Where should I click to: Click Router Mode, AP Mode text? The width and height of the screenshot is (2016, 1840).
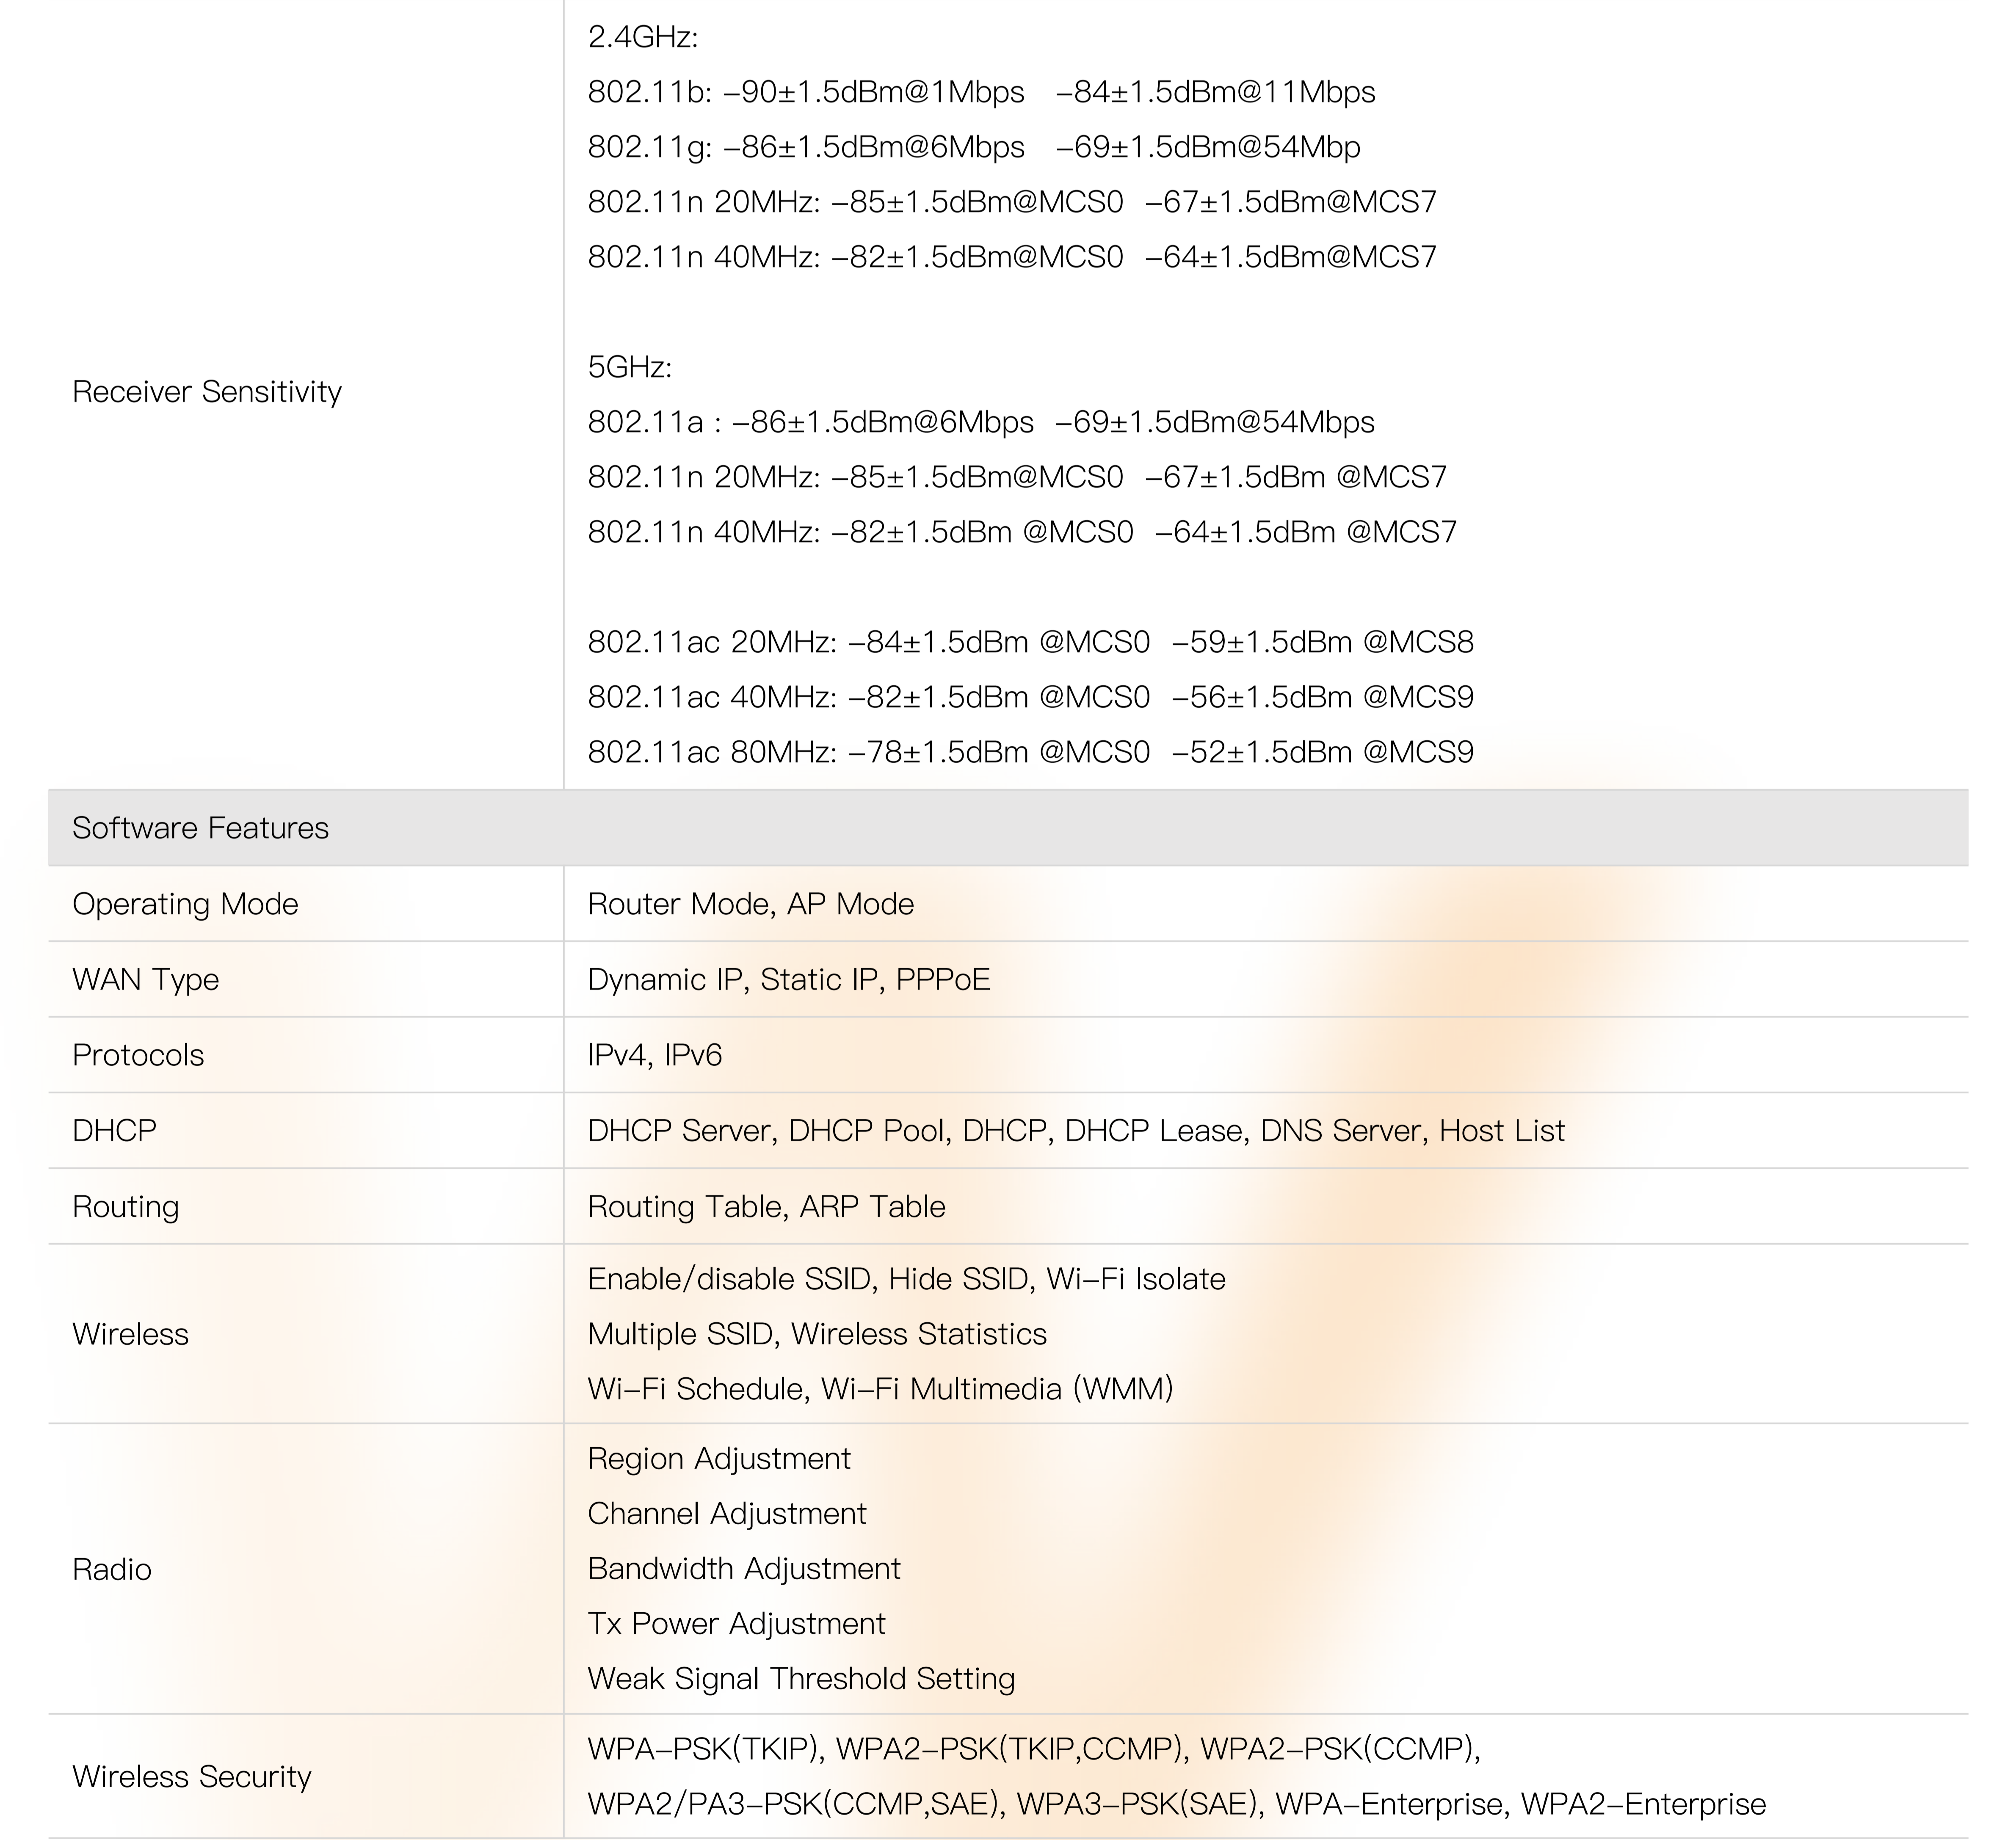coord(750,904)
